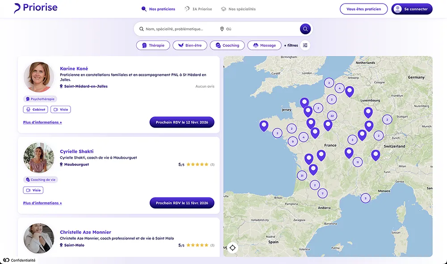The width and height of the screenshot is (447, 264).
Task: Click the map cluster marker labeled 3
Action: (x=366, y=198)
